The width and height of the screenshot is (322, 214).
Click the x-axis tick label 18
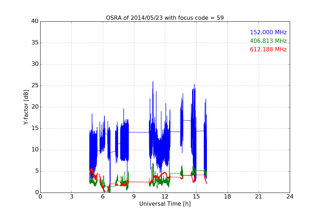pyautogui.click(x=227, y=197)
